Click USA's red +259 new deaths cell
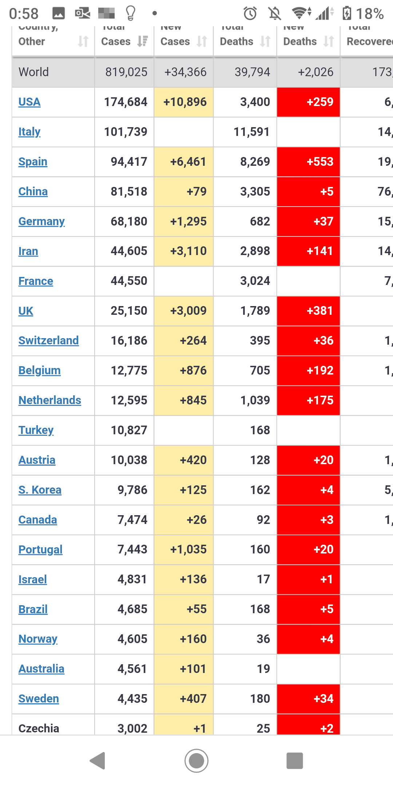Viewport: 393px width, 787px height. [x=309, y=102]
